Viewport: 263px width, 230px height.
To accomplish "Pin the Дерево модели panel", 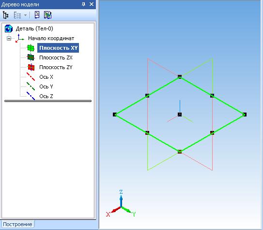I will pyautogui.click(x=83, y=4).
